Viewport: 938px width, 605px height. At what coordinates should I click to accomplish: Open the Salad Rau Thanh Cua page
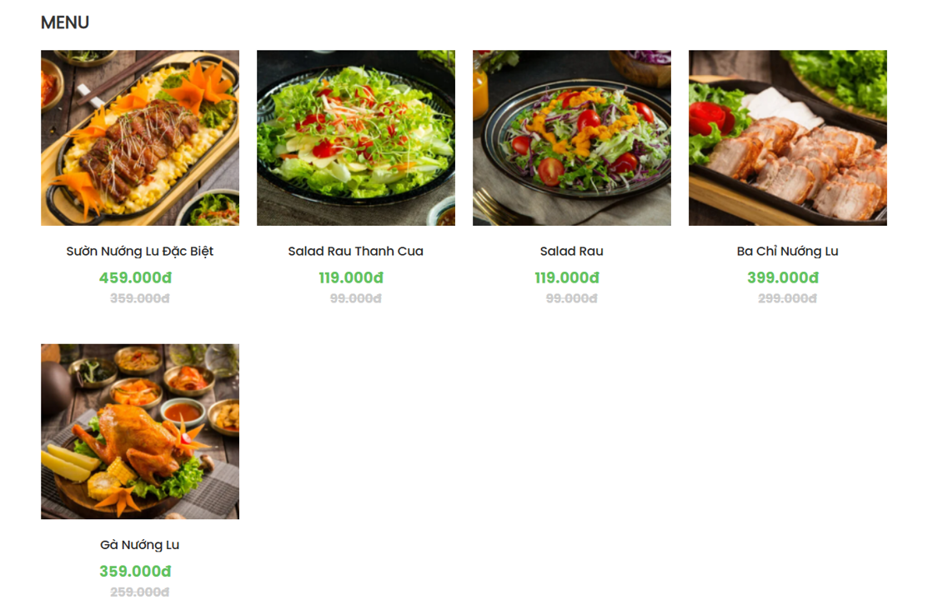[356, 251]
